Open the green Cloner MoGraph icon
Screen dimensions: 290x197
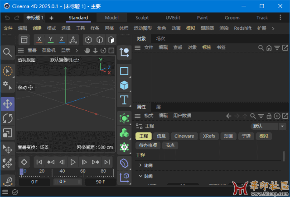pos(124,118)
